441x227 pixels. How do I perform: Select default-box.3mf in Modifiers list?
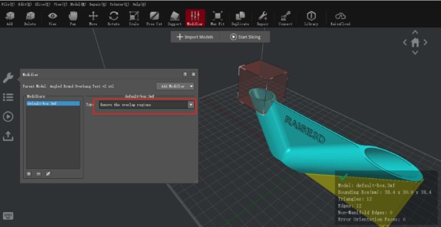[x=53, y=104]
